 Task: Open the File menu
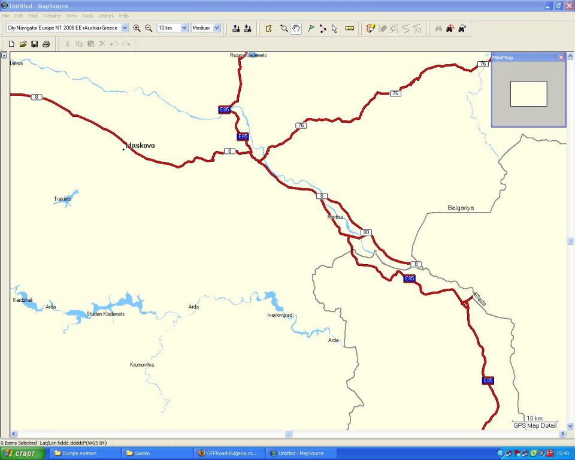click(x=6, y=16)
